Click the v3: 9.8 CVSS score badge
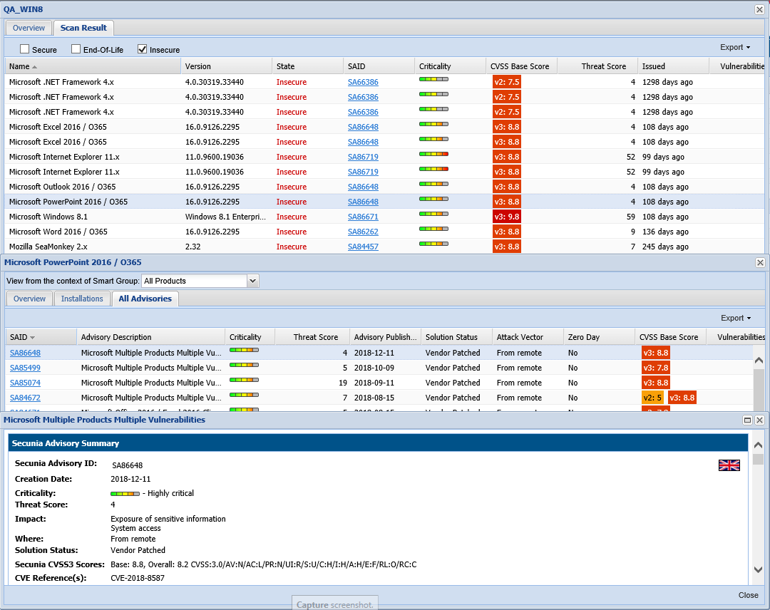770x610 pixels. 506,217
